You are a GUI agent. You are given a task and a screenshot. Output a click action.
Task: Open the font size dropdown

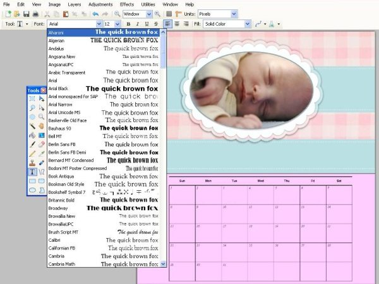pos(116,24)
